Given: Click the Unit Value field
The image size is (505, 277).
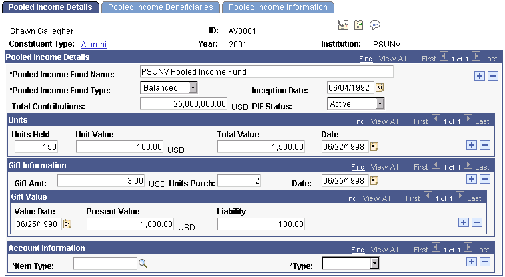Looking at the screenshot, I should [x=119, y=147].
